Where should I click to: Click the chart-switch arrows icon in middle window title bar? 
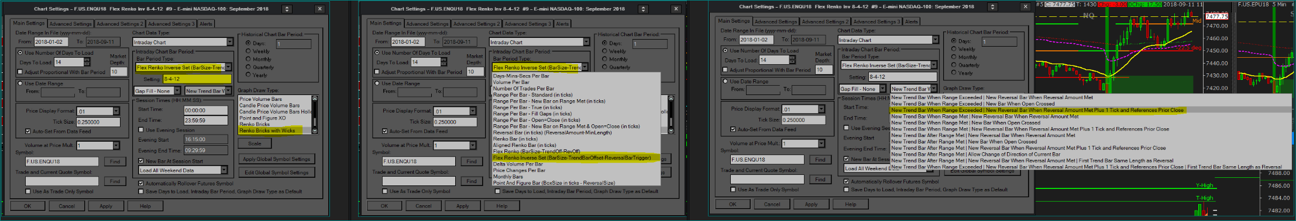click(x=643, y=9)
